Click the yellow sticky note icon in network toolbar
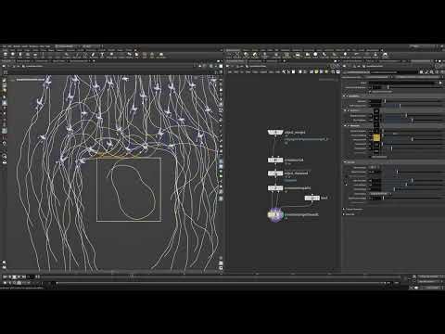 pos(316,71)
